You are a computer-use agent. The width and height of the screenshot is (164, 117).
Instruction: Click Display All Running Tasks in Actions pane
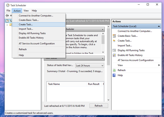pyautogui.click(x=131, y=50)
